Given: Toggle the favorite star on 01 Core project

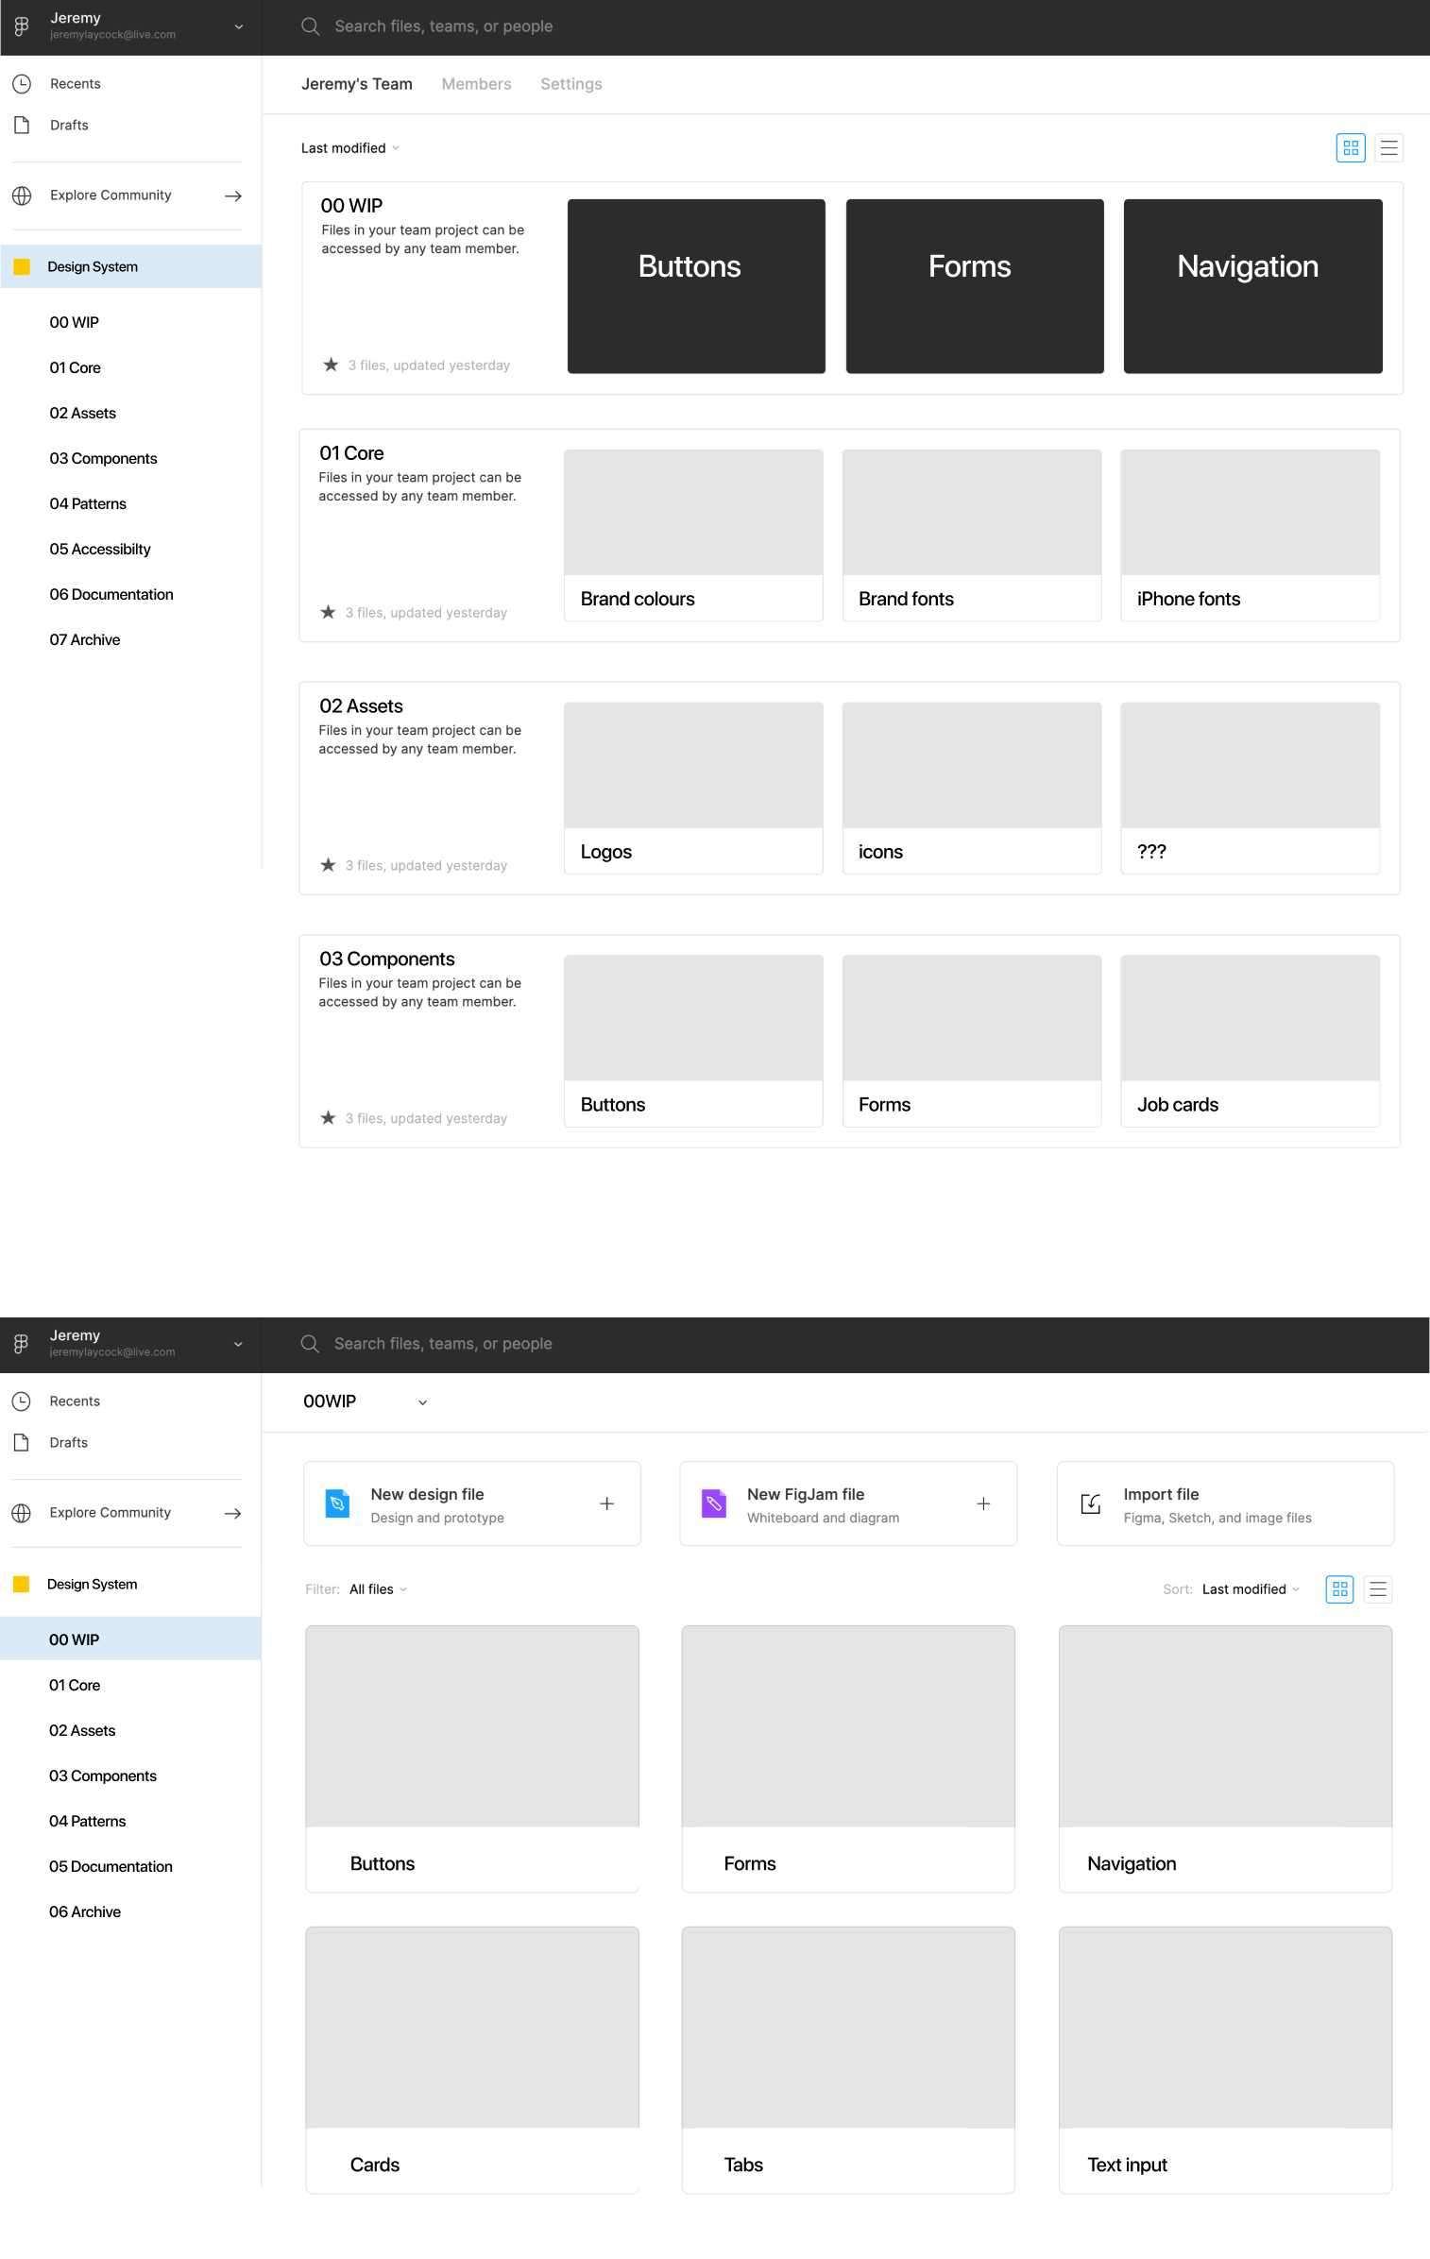Looking at the screenshot, I should 328,612.
